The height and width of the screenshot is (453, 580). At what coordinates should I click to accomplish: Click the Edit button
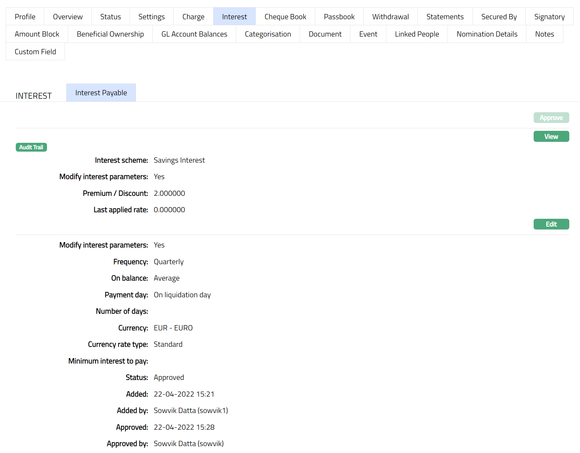pyautogui.click(x=551, y=224)
